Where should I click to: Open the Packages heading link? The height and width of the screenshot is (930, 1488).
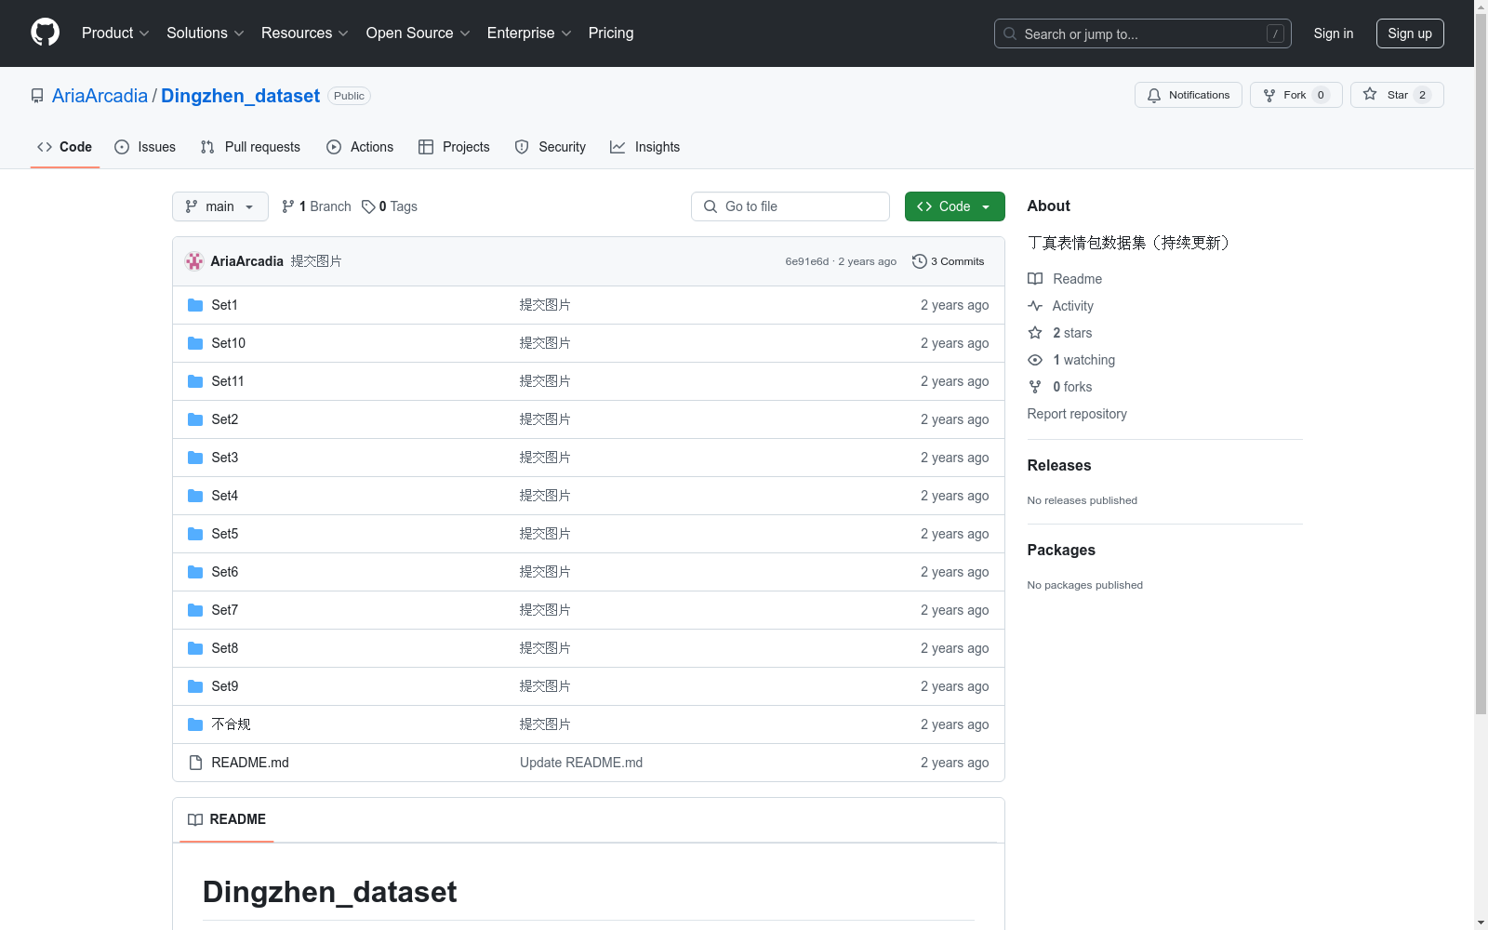1061,551
